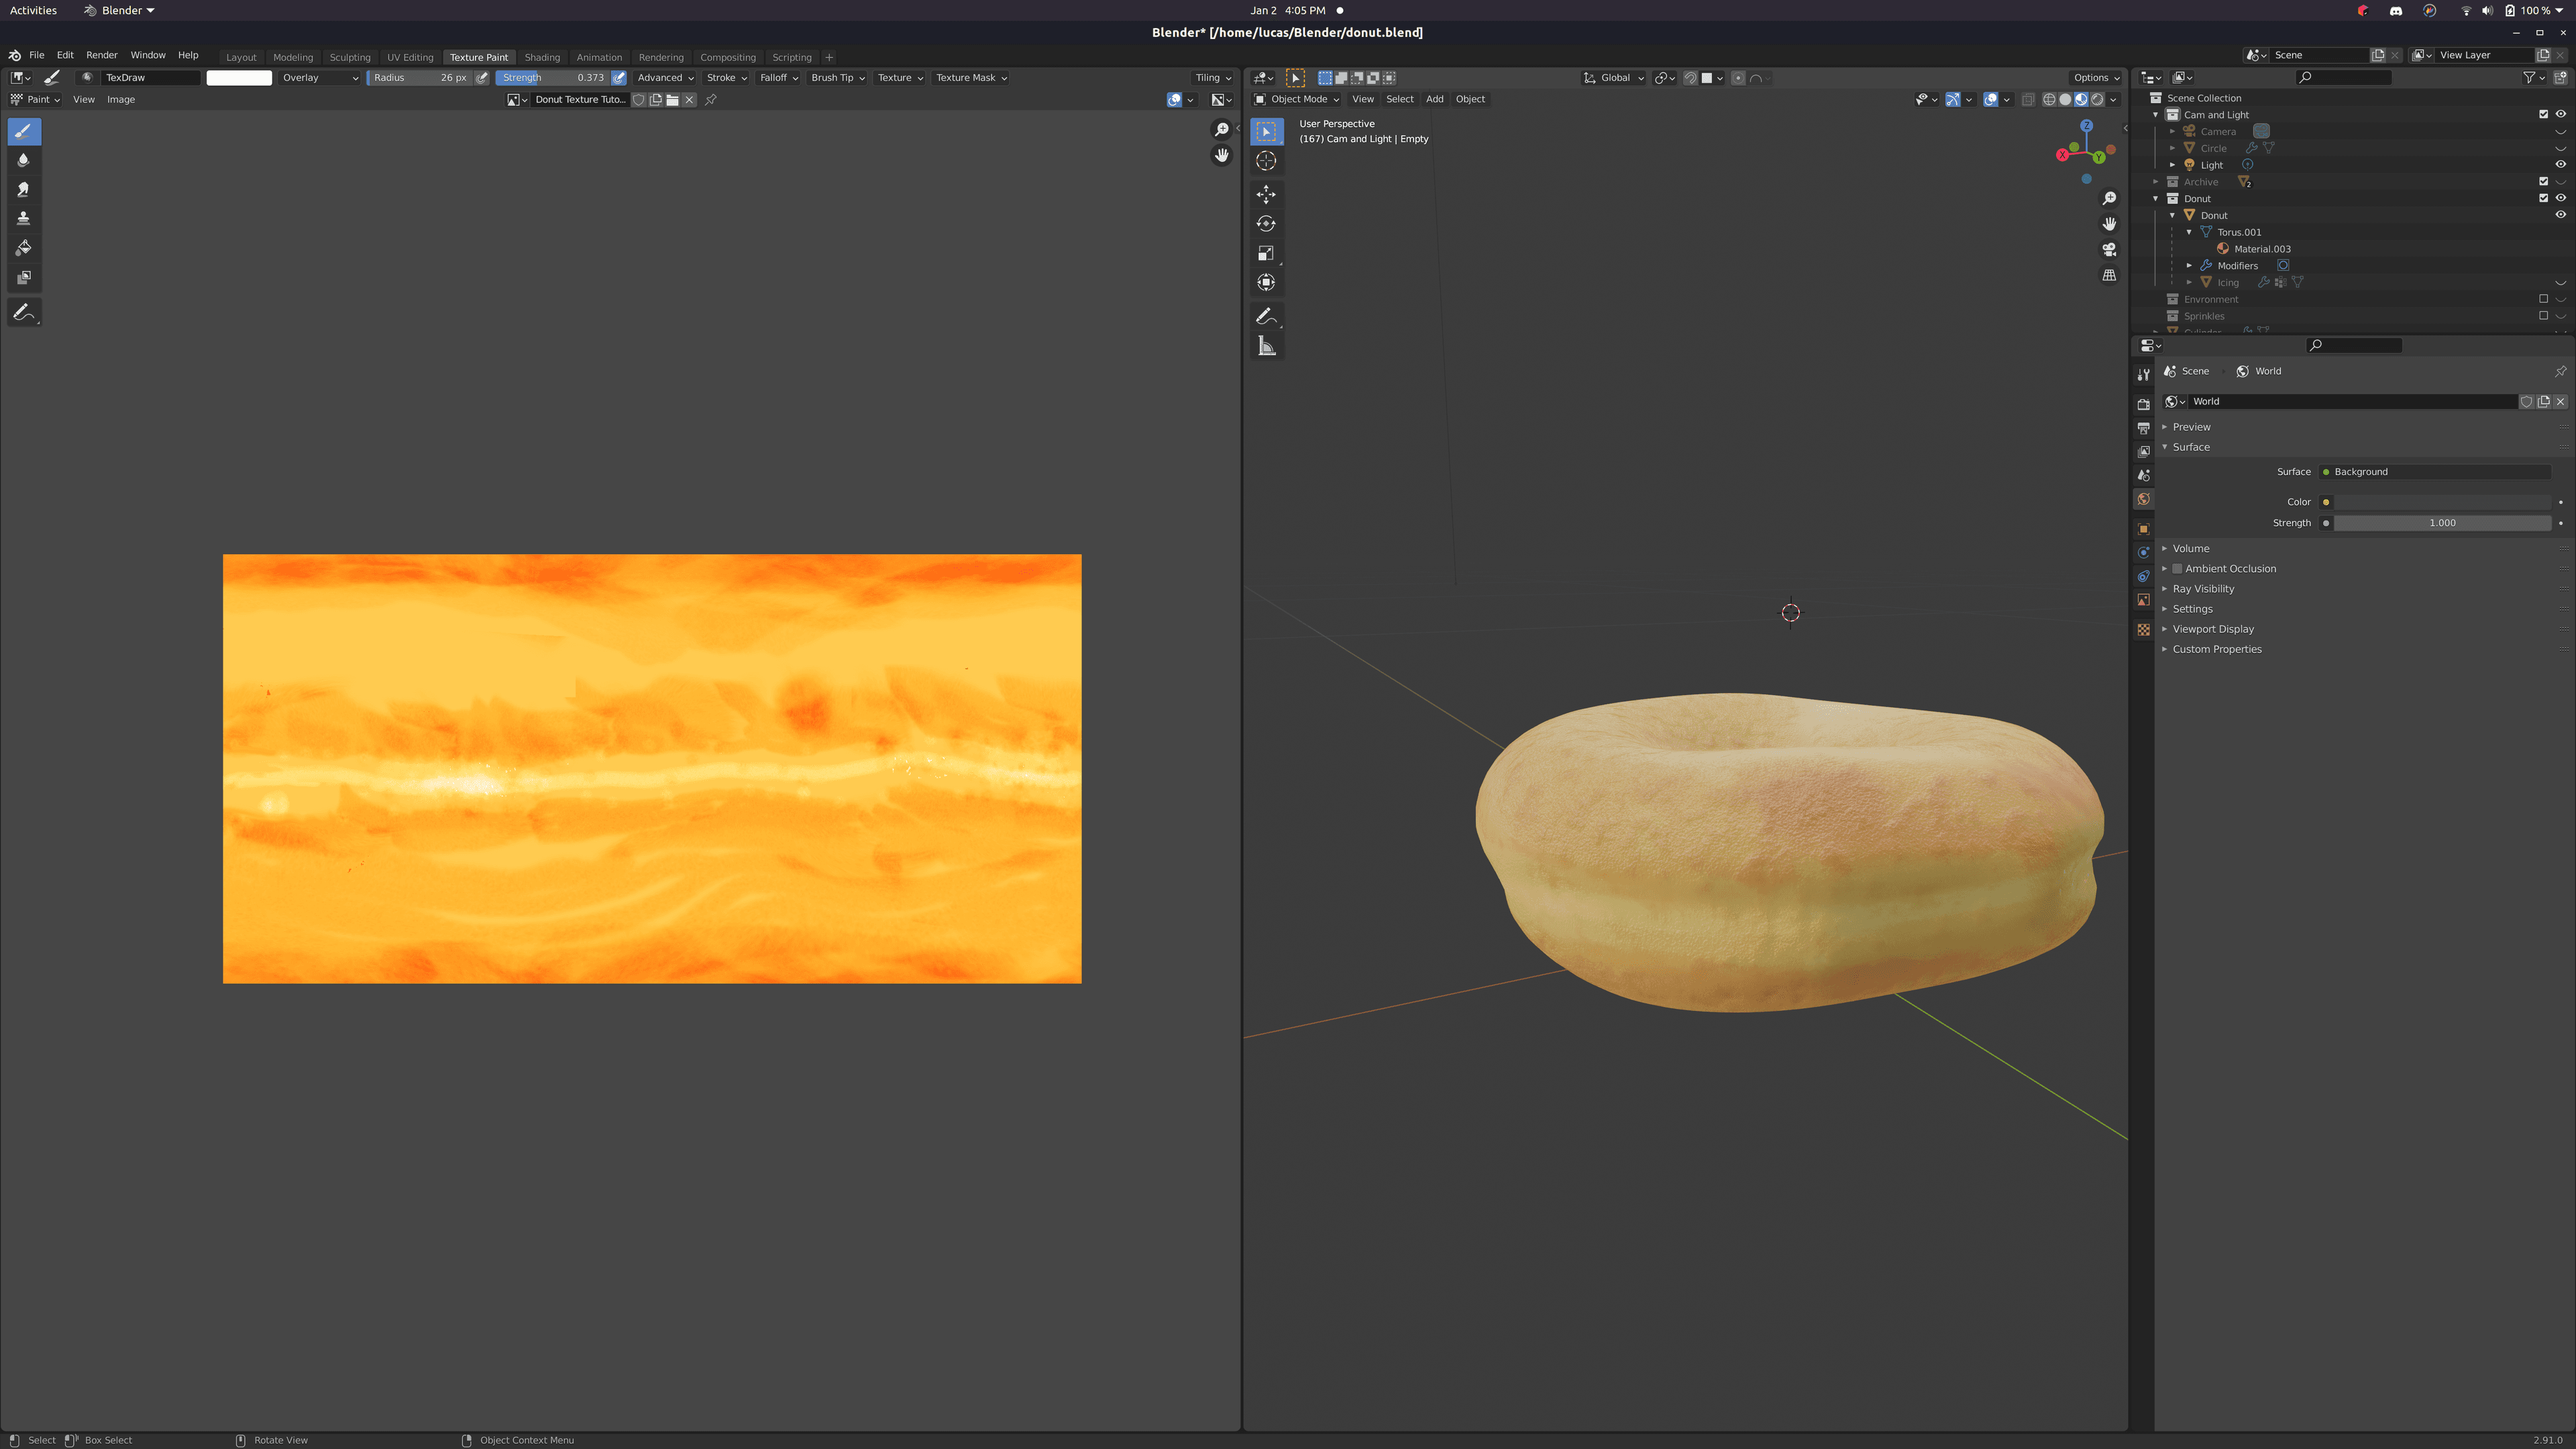Screen dimensions: 2576x1449
Task: Enable the Environment collection checkbox
Action: [2543, 299]
